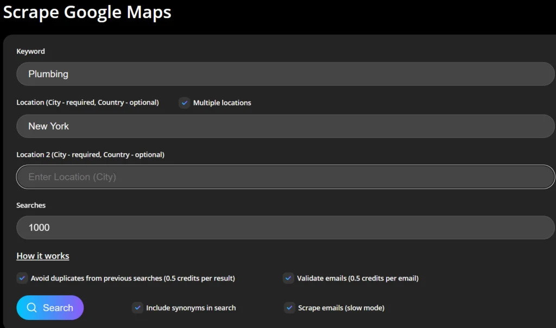Select the empty Location 2 city field

tap(285, 177)
